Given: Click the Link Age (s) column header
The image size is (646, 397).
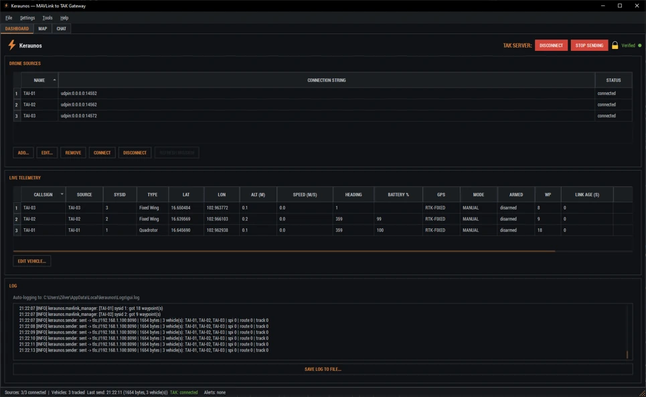Looking at the screenshot, I should (586, 194).
